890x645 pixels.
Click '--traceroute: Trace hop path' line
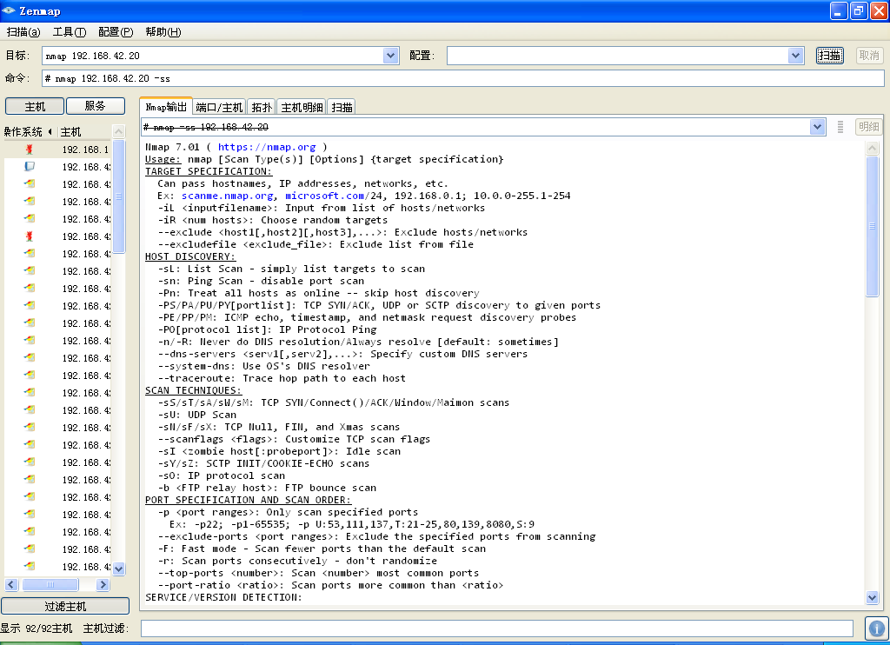pos(282,379)
